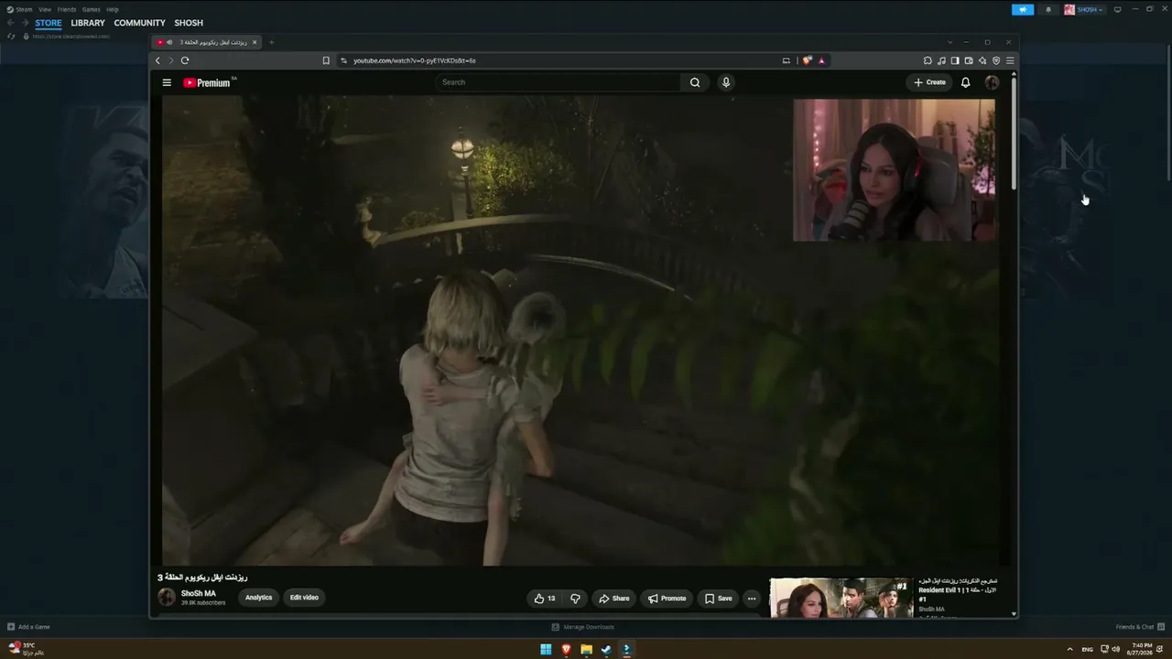
Task: Reload the YouTube page
Action: [185, 60]
